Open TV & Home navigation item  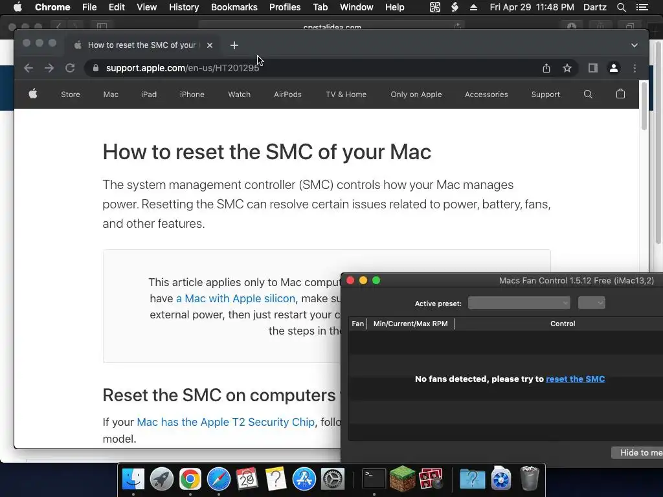(x=346, y=94)
